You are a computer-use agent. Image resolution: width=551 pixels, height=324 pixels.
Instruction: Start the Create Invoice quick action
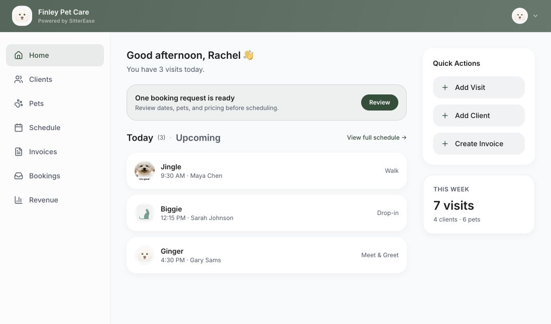pyautogui.click(x=479, y=144)
